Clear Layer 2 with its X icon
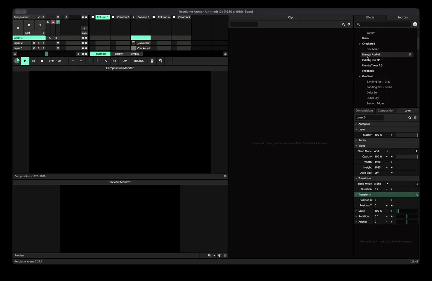Screen dimensions: 432x281 (x=34, y=43)
